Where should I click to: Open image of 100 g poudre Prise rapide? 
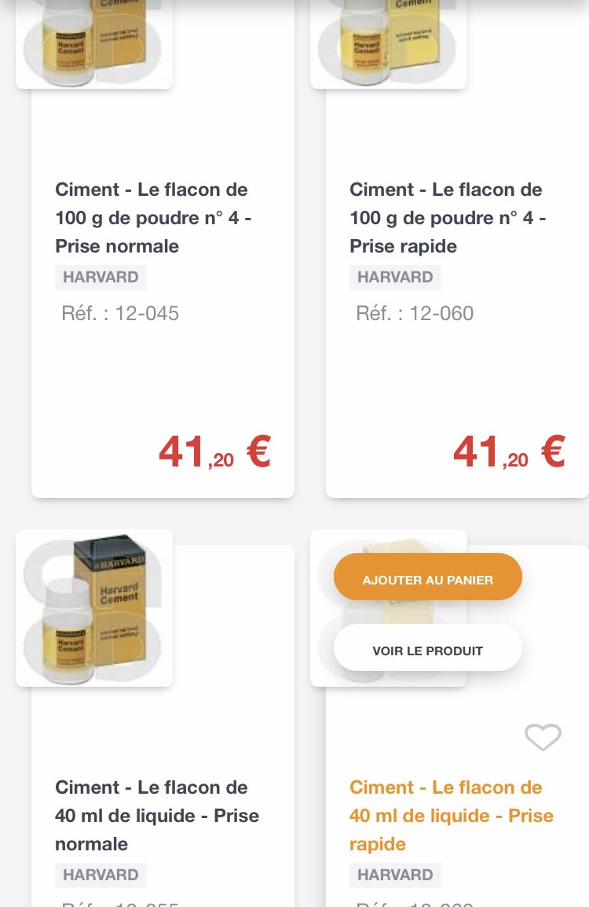tap(389, 41)
